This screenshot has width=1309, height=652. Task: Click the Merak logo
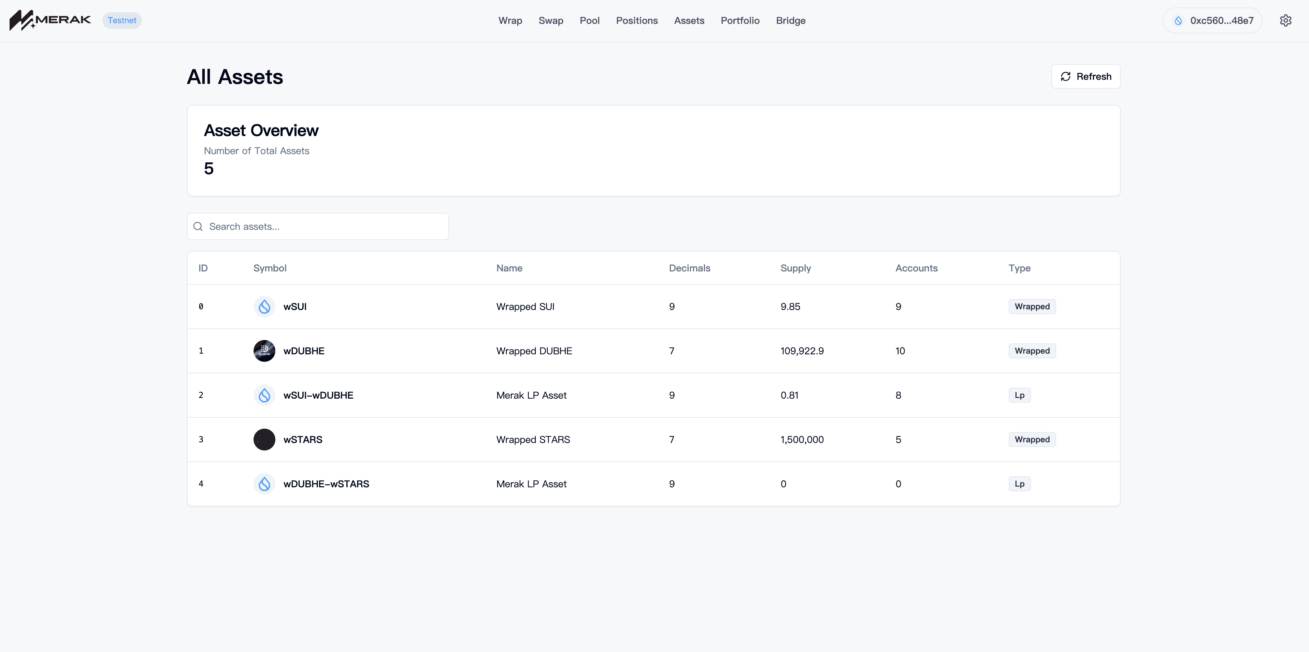50,20
